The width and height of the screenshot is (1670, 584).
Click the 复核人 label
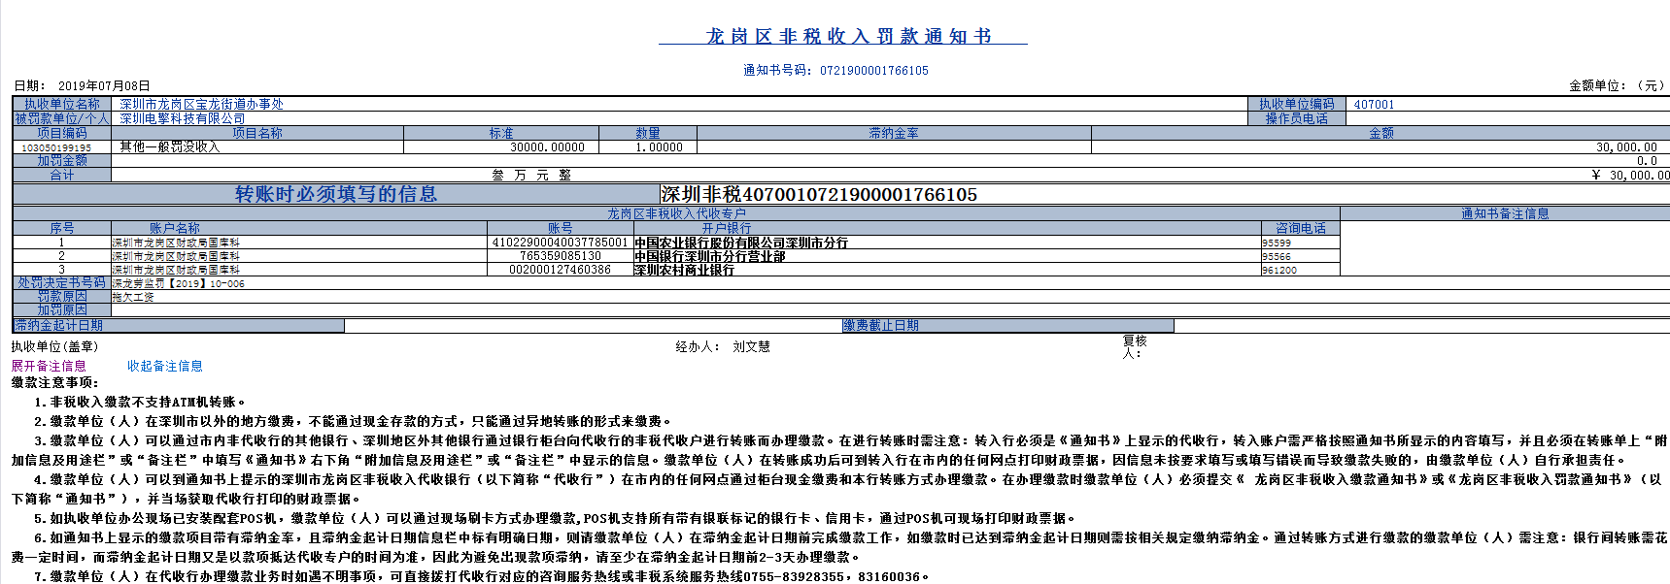tap(1135, 346)
